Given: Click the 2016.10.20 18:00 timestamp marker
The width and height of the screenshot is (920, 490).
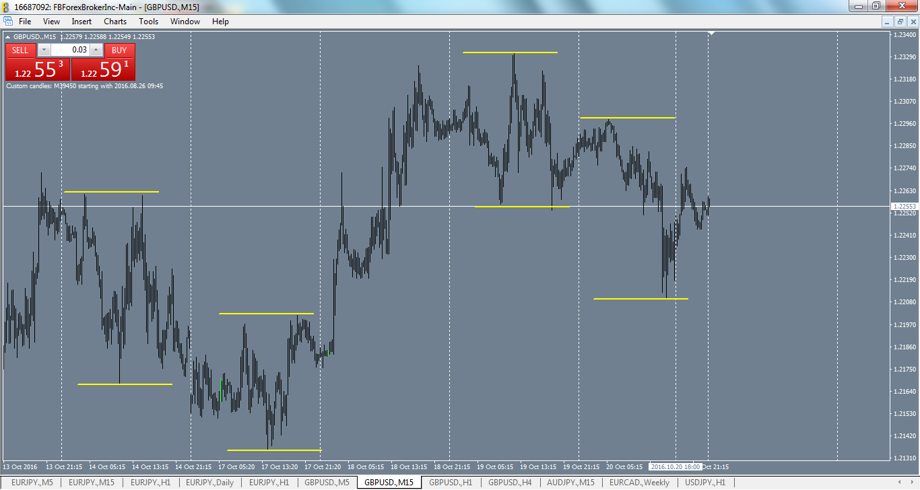Looking at the screenshot, I should pos(676,466).
